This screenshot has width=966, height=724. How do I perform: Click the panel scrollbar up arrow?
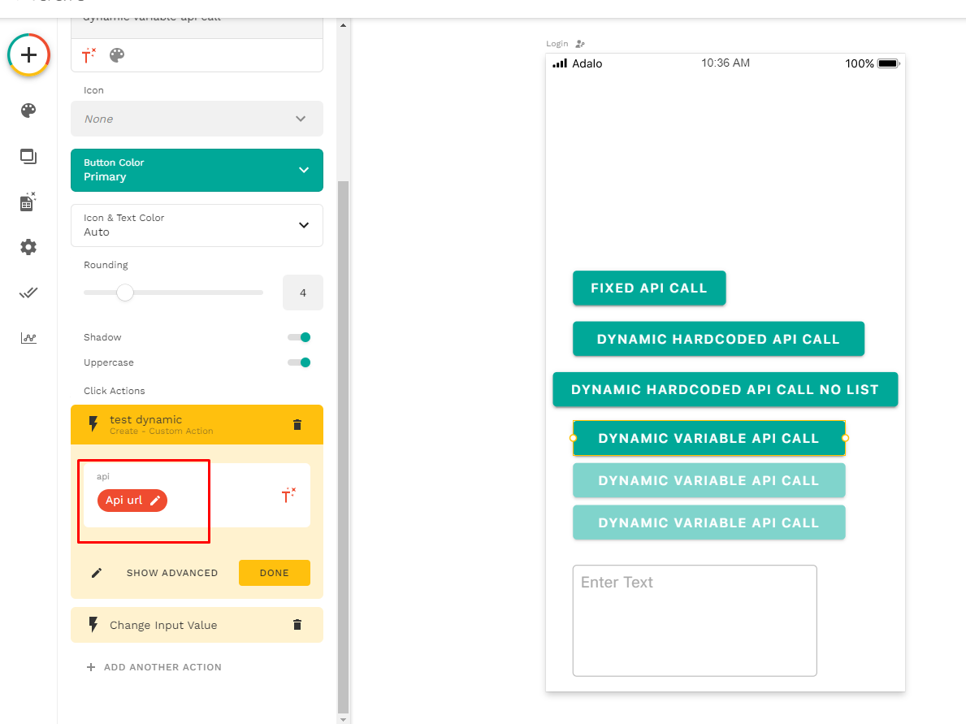(343, 25)
